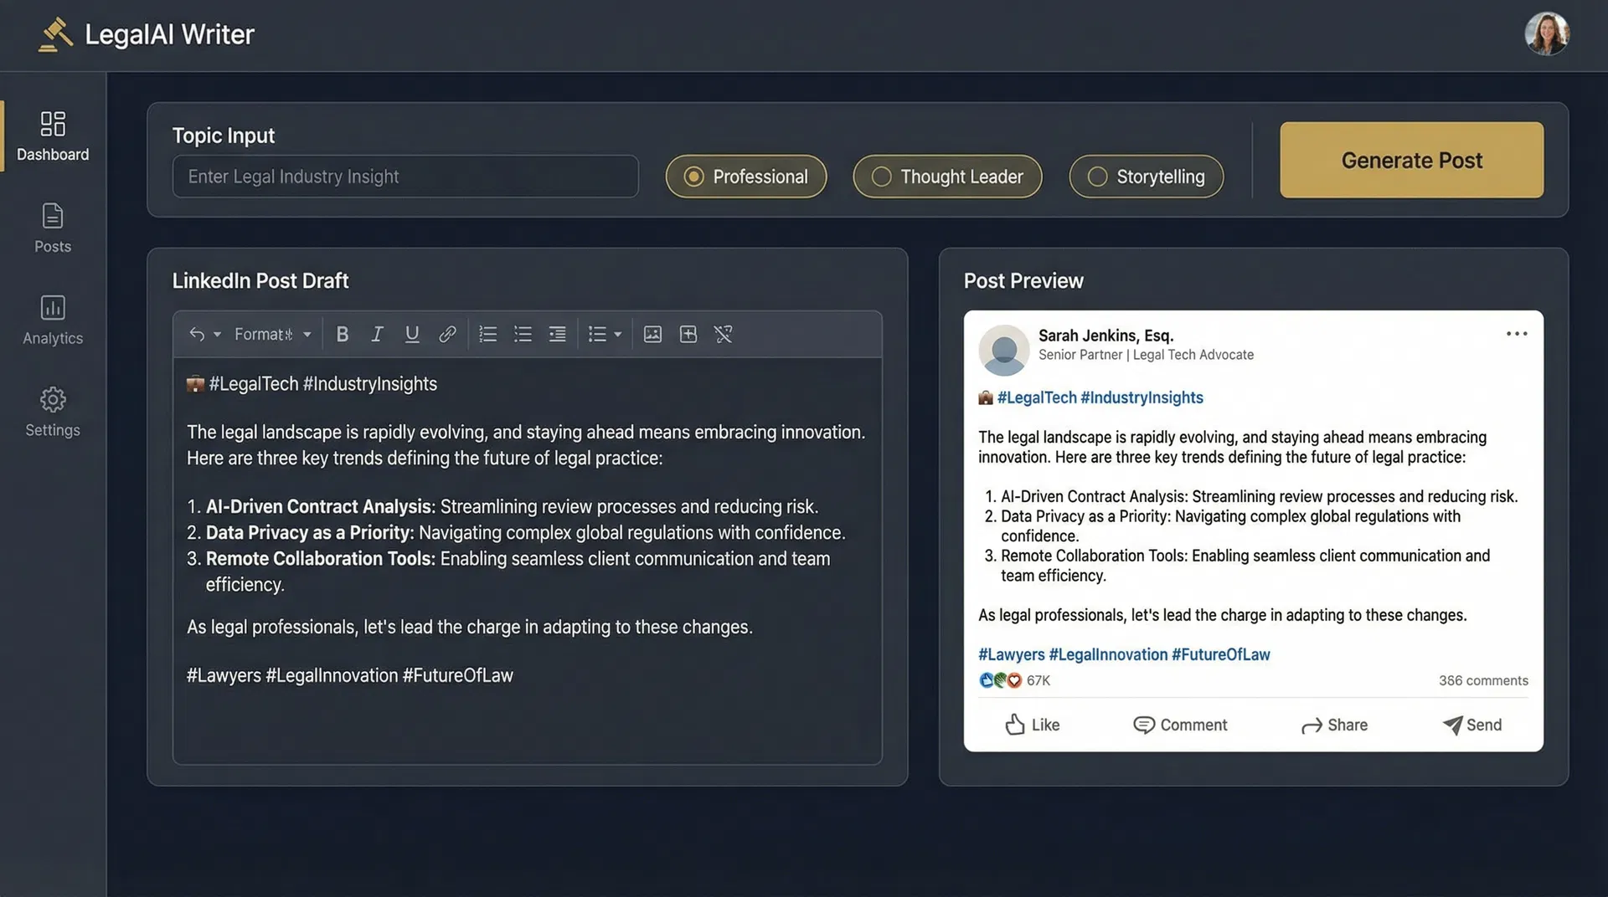Viewport: 1608px width, 897px height.
Task: Insert a table in the editor
Action: [688, 333]
